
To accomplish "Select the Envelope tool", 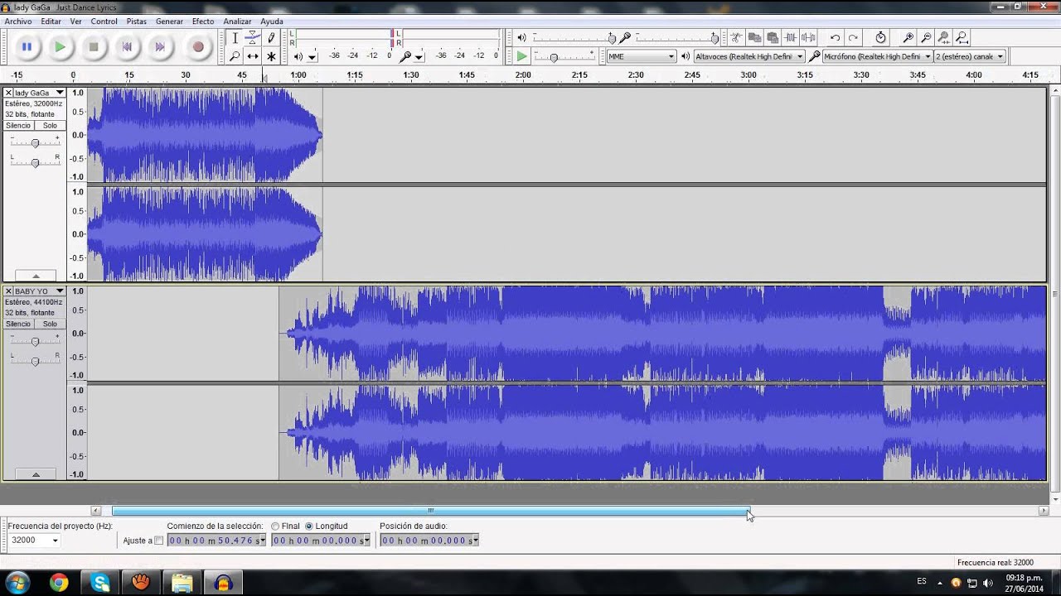I will pyautogui.click(x=253, y=38).
